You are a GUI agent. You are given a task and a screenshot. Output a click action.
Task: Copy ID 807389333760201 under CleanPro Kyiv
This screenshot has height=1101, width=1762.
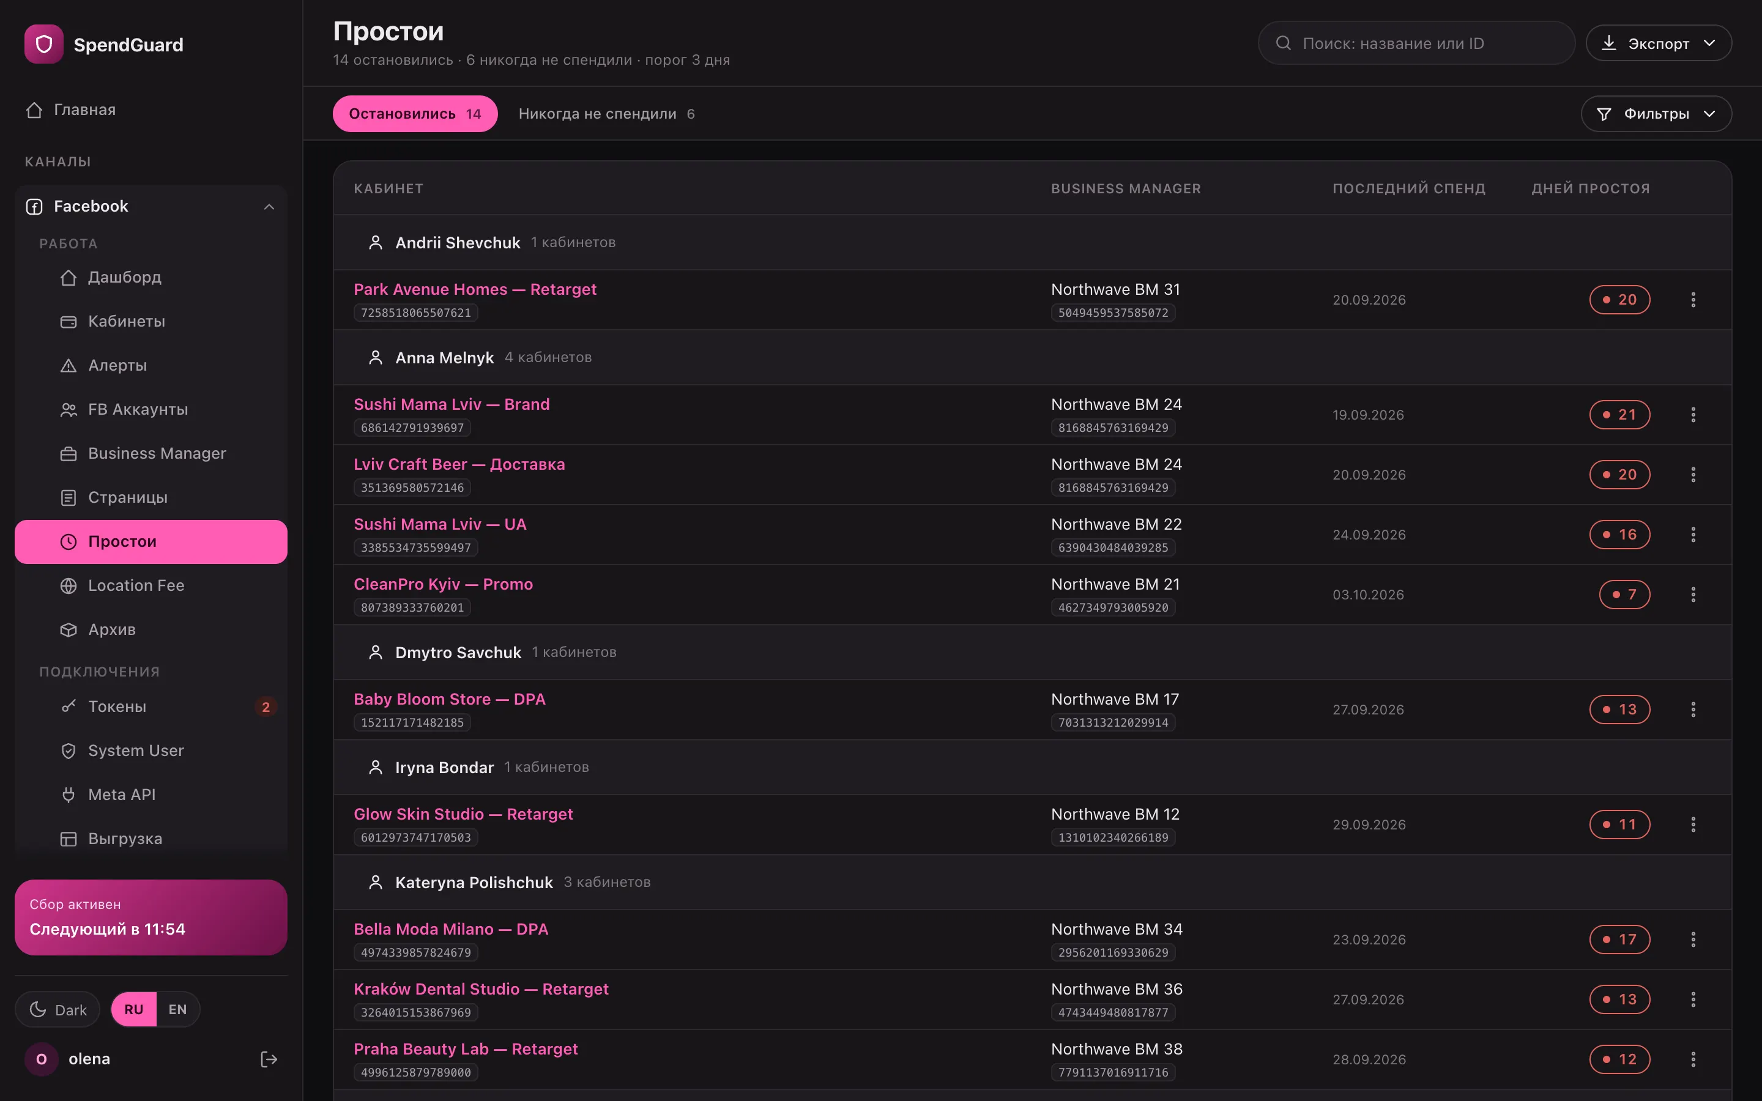click(x=412, y=608)
